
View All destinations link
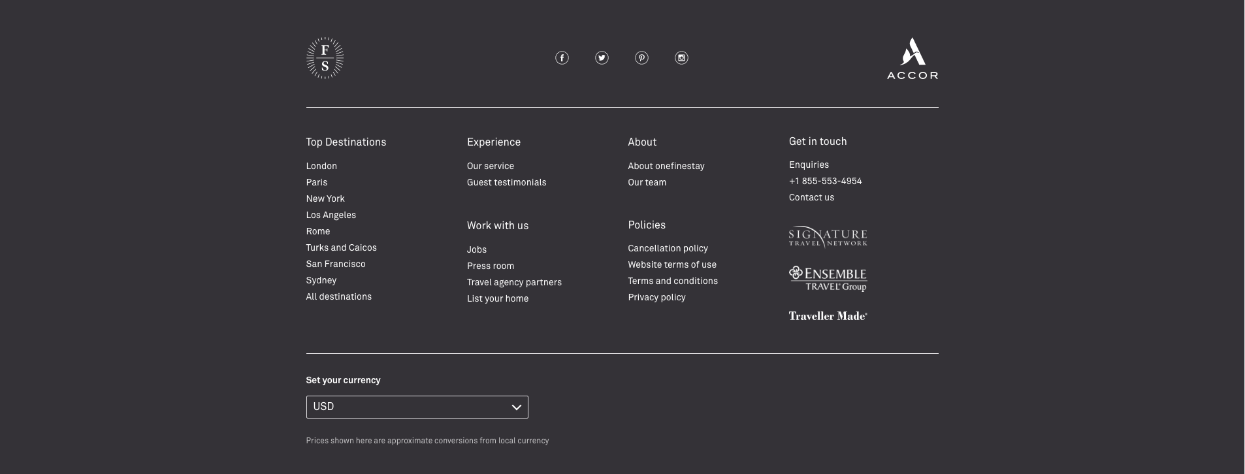(x=338, y=297)
